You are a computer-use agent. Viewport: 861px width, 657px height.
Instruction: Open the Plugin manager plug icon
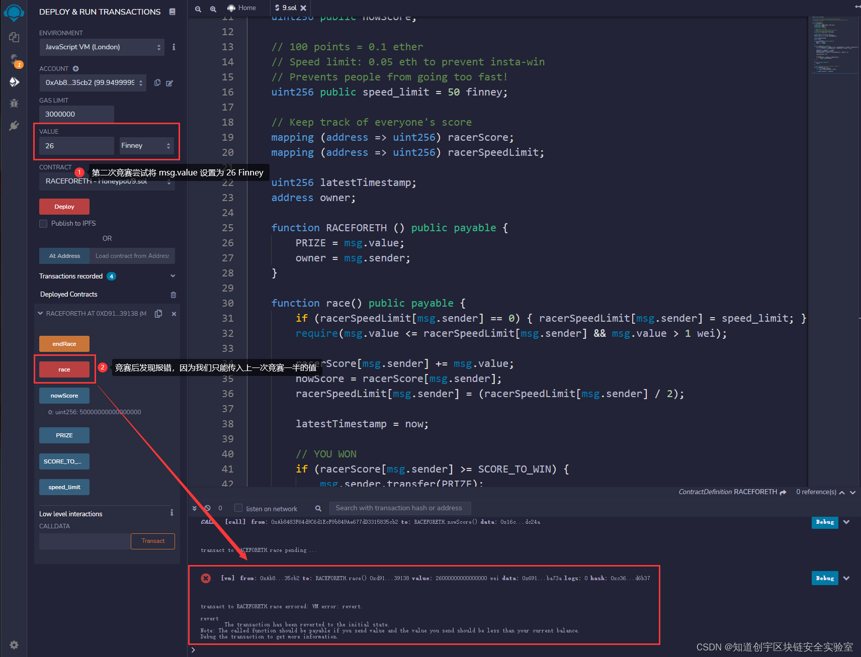(x=14, y=126)
